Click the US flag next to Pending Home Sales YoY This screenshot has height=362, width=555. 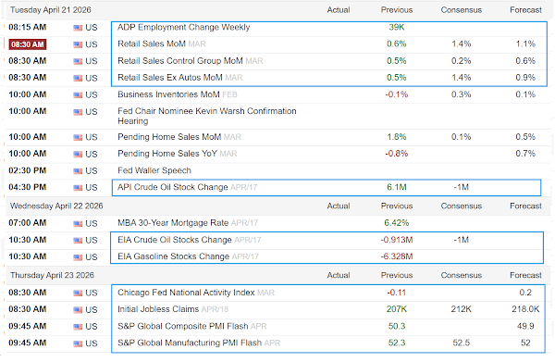pos(78,154)
